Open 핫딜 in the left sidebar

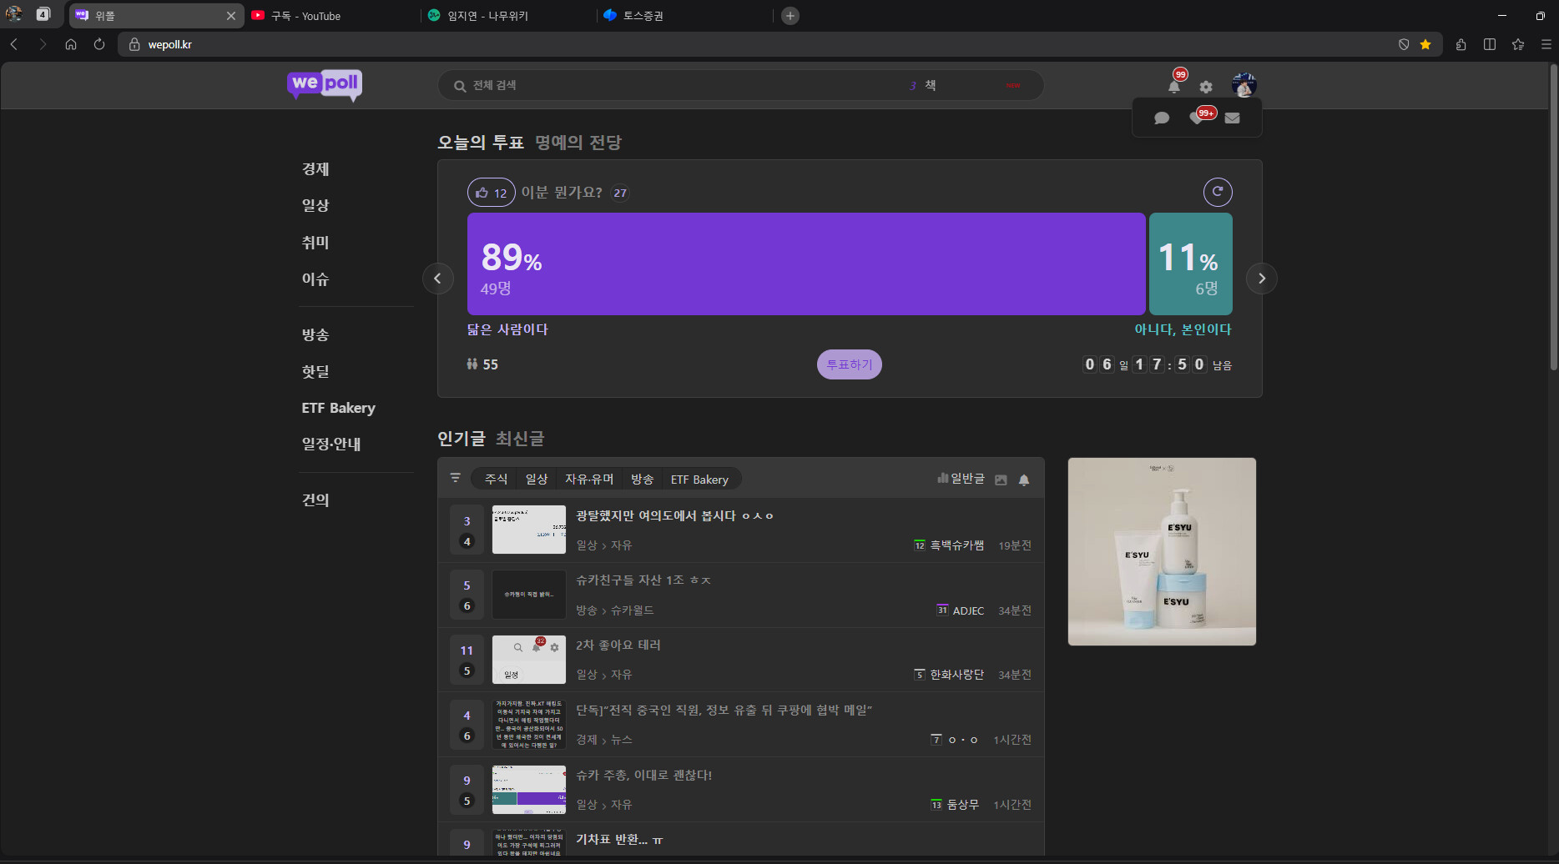pos(315,371)
